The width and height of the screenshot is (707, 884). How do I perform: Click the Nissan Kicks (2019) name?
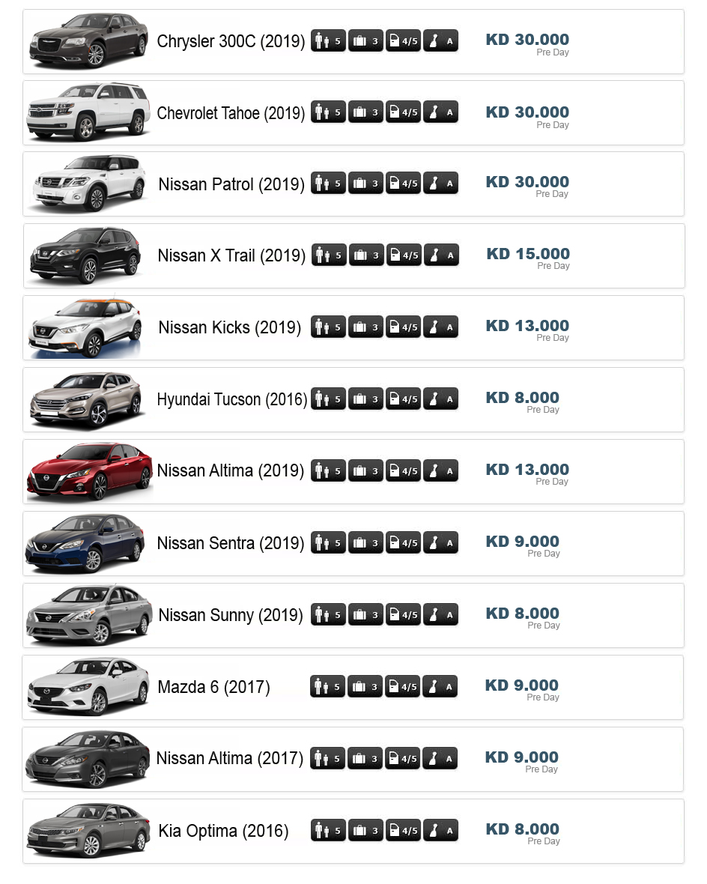point(229,327)
